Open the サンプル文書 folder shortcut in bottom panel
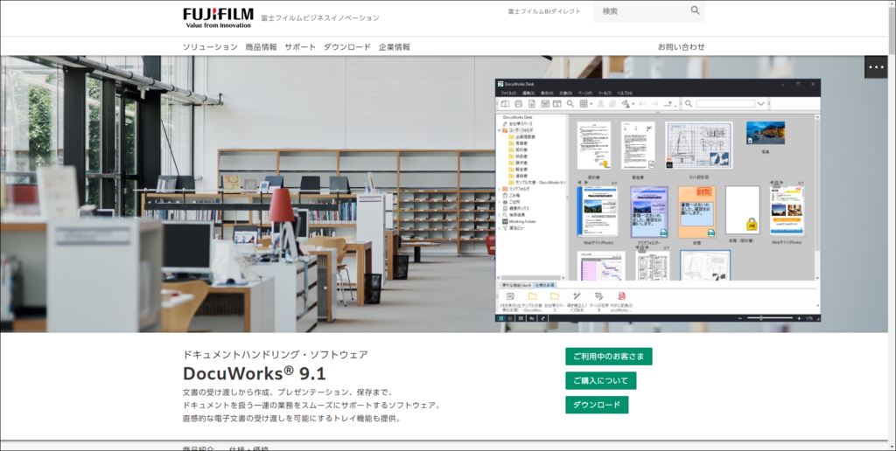This screenshot has height=451, width=896. pos(533,296)
